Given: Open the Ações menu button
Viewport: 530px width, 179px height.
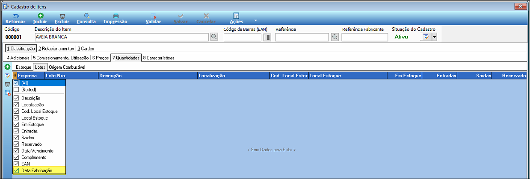Looking at the screenshot, I should pos(236,18).
